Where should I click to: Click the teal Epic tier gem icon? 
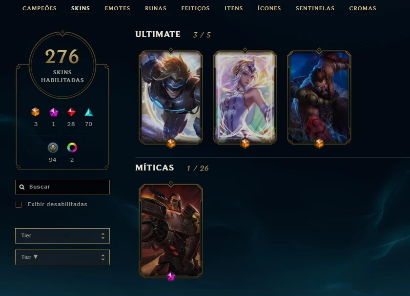pos(89,112)
